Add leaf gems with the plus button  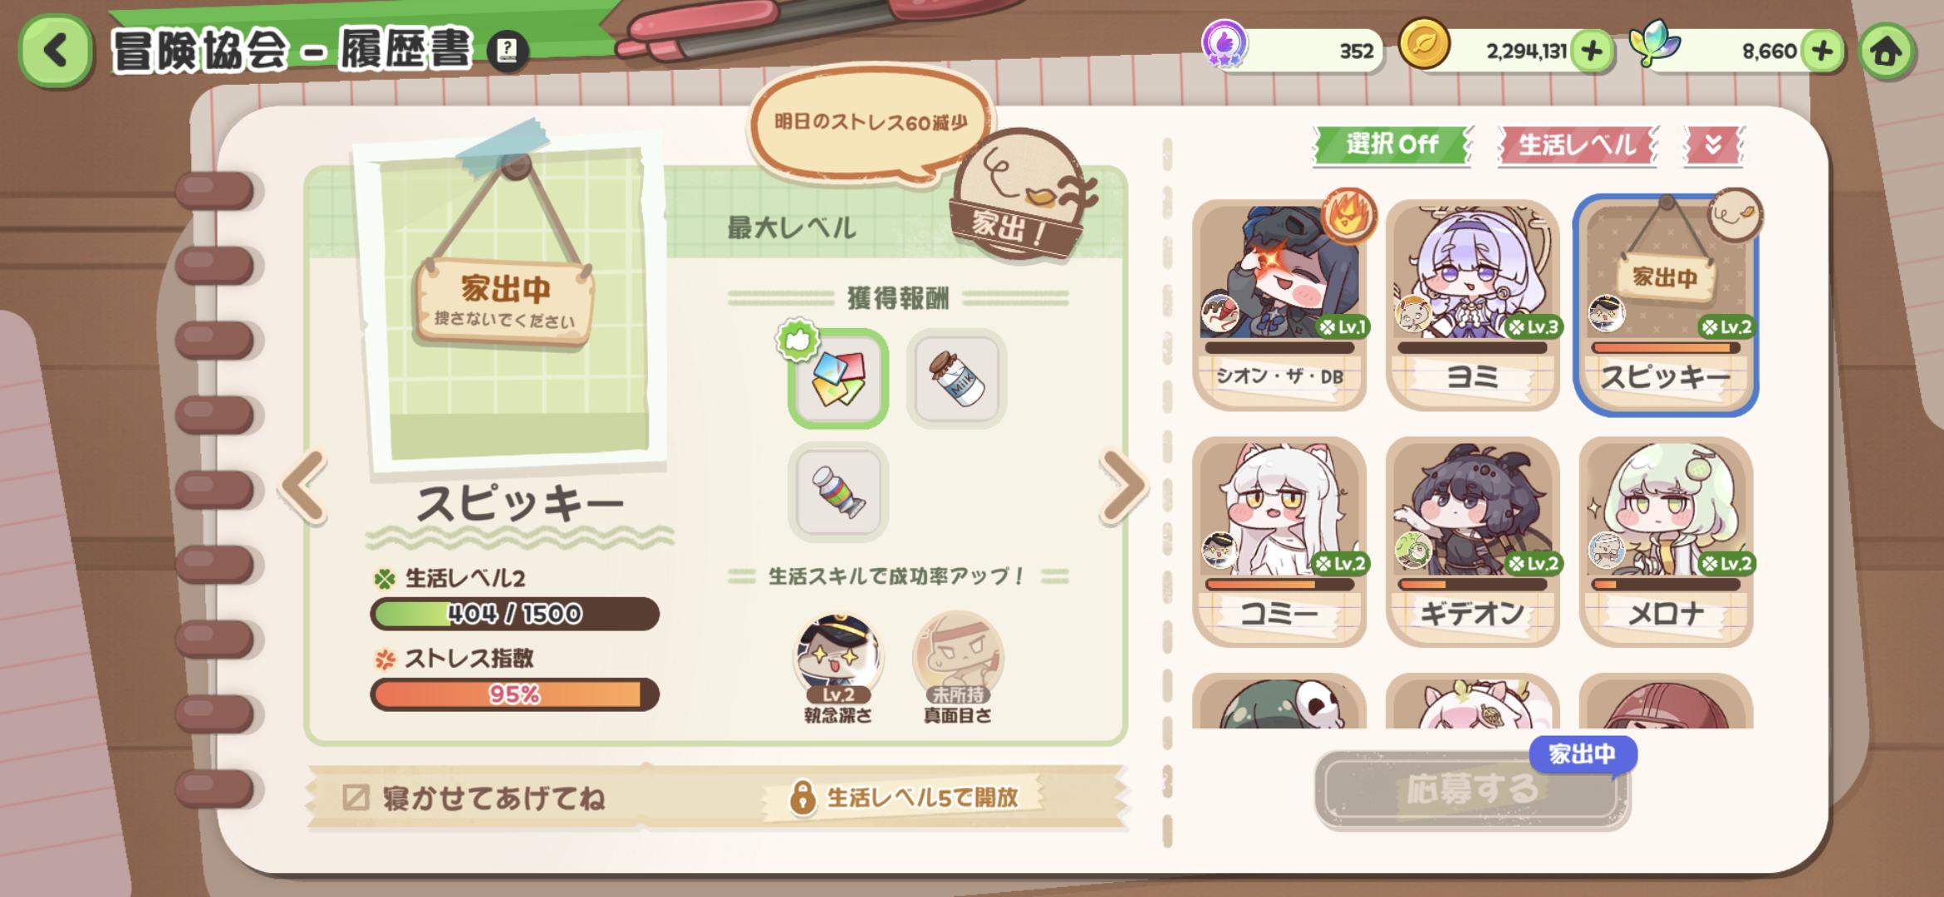pyautogui.click(x=1823, y=51)
